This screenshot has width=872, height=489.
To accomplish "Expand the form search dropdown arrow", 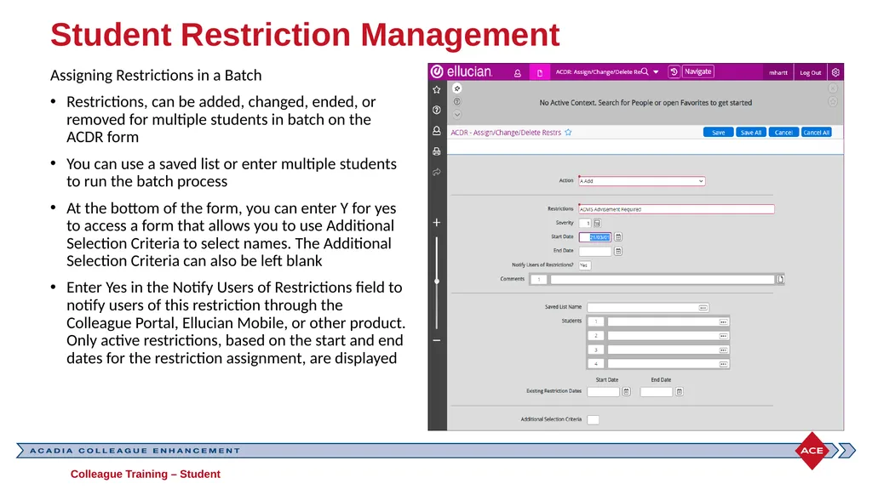I will point(657,72).
